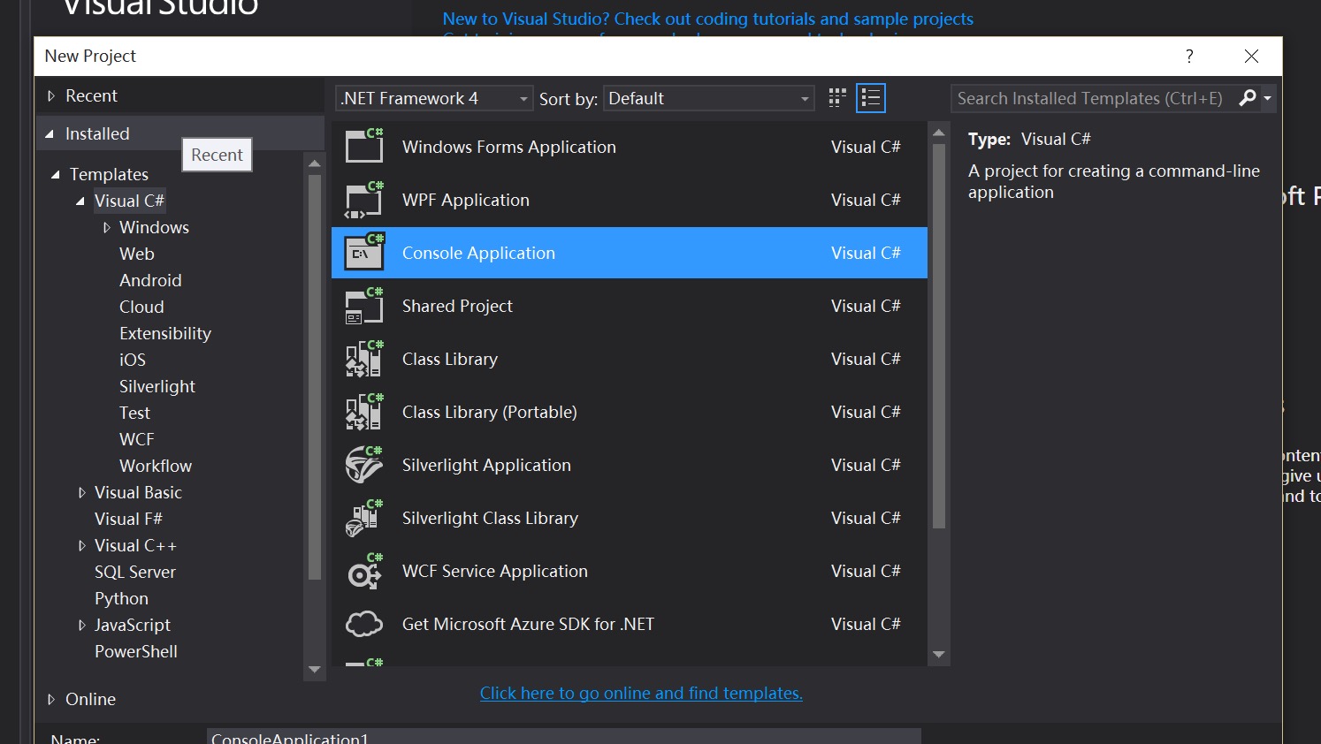Select the Windows category label
The height and width of the screenshot is (744, 1321).
[154, 227]
